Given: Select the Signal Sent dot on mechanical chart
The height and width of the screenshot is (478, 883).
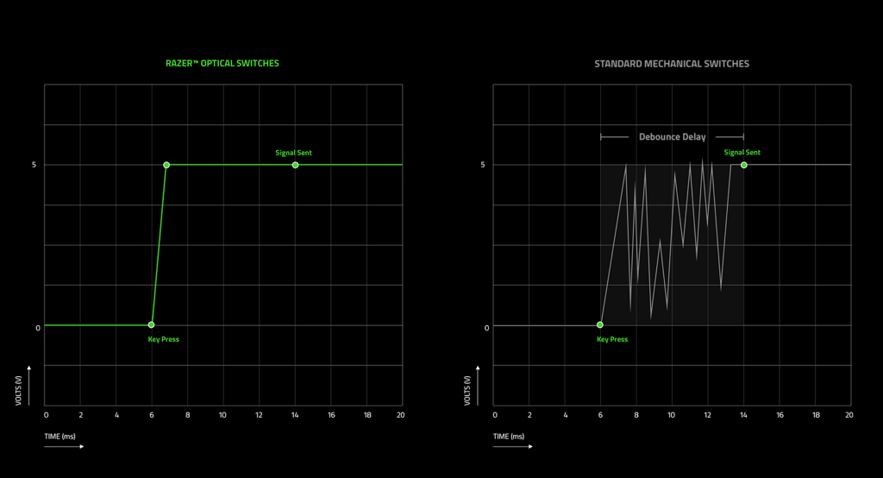Looking at the screenshot, I should pos(744,165).
